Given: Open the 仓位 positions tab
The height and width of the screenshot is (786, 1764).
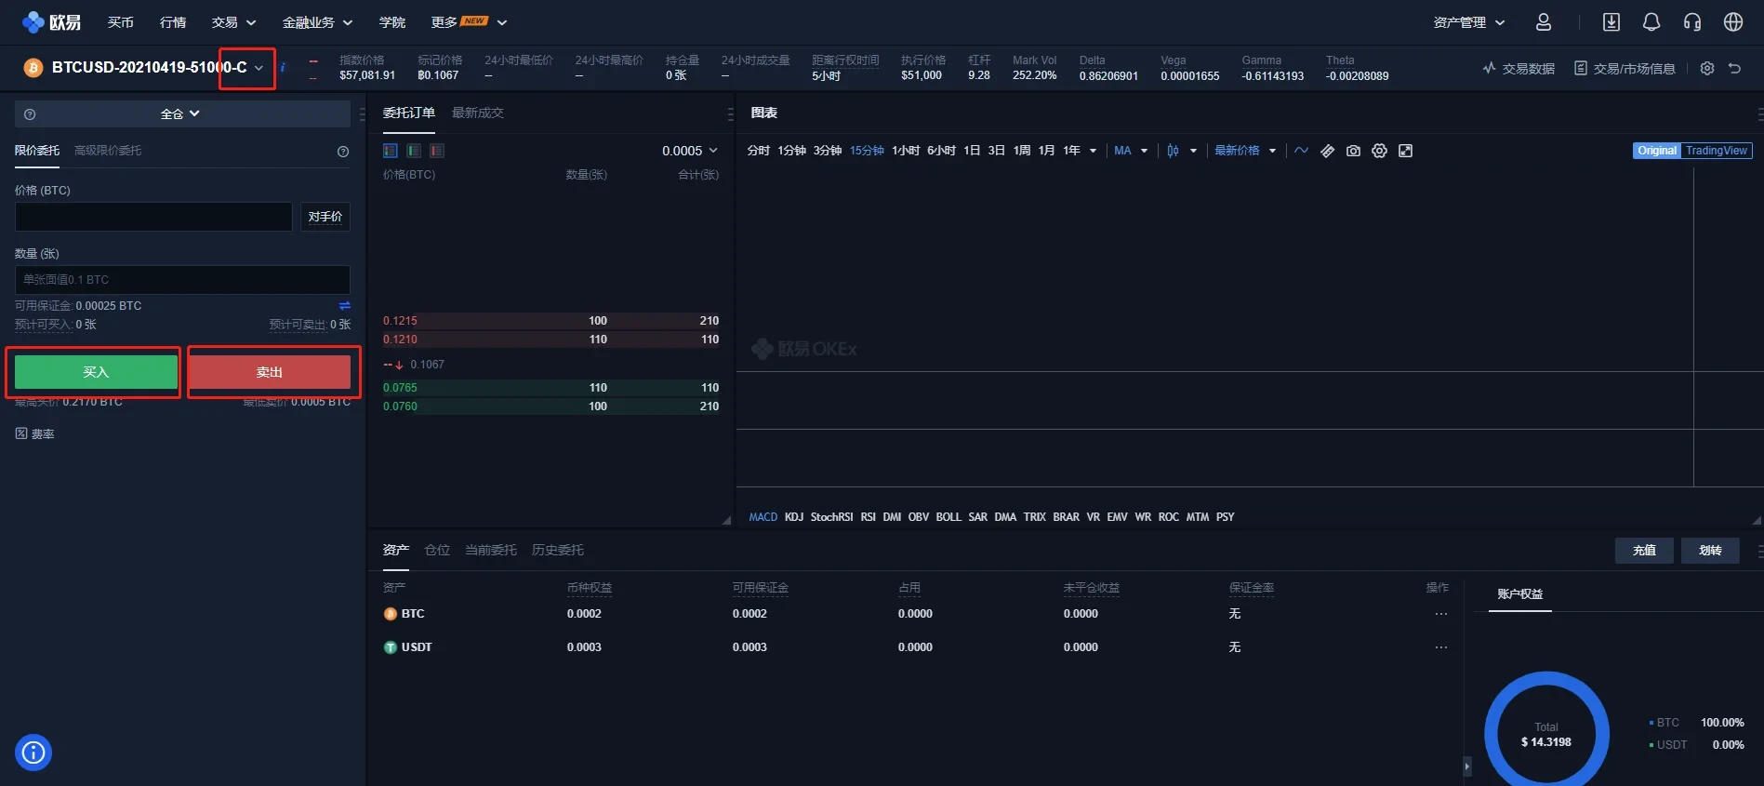Looking at the screenshot, I should (437, 550).
